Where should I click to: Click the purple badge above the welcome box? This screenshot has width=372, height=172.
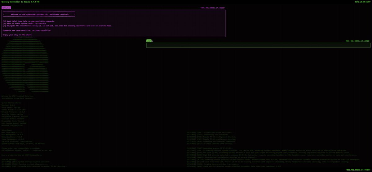pos(6,8)
